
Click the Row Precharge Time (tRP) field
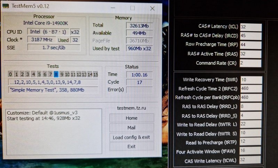(x=251, y=45)
